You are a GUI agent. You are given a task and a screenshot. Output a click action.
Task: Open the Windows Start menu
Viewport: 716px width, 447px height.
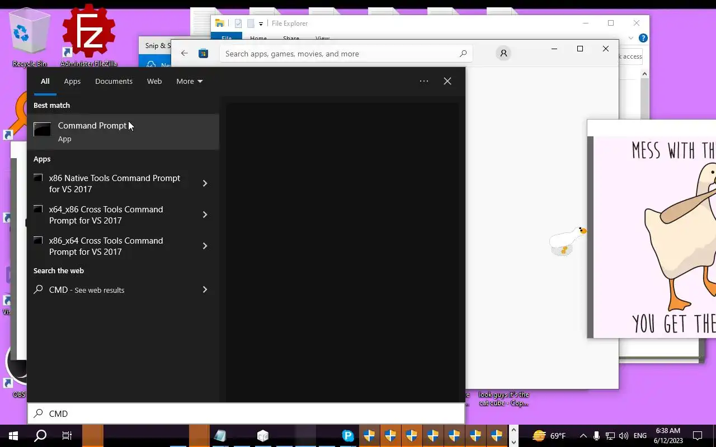13,436
